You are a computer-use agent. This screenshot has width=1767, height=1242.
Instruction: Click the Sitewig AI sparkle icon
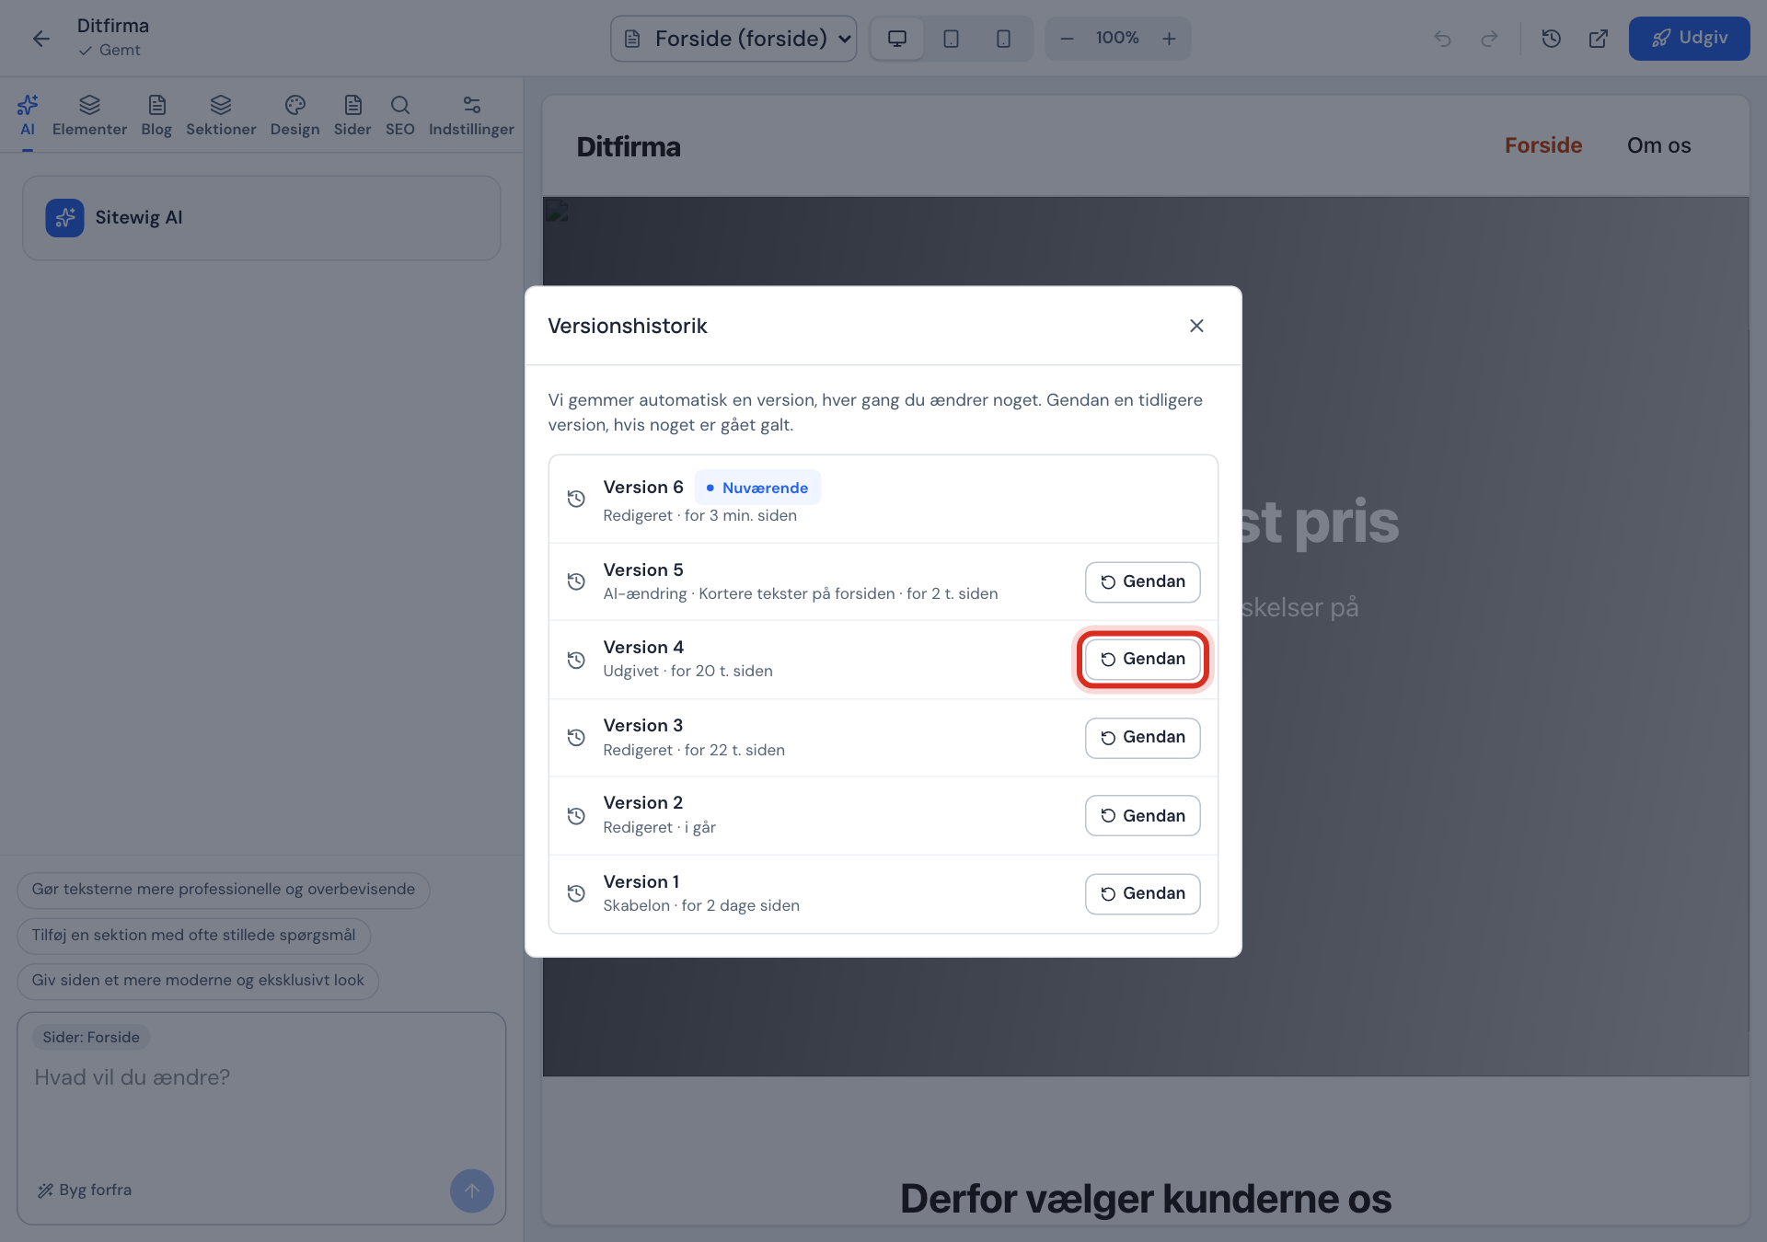click(64, 218)
